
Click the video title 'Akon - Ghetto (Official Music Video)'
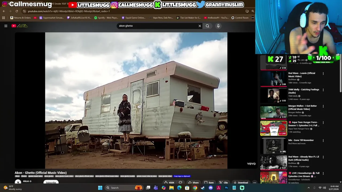pos(41,173)
